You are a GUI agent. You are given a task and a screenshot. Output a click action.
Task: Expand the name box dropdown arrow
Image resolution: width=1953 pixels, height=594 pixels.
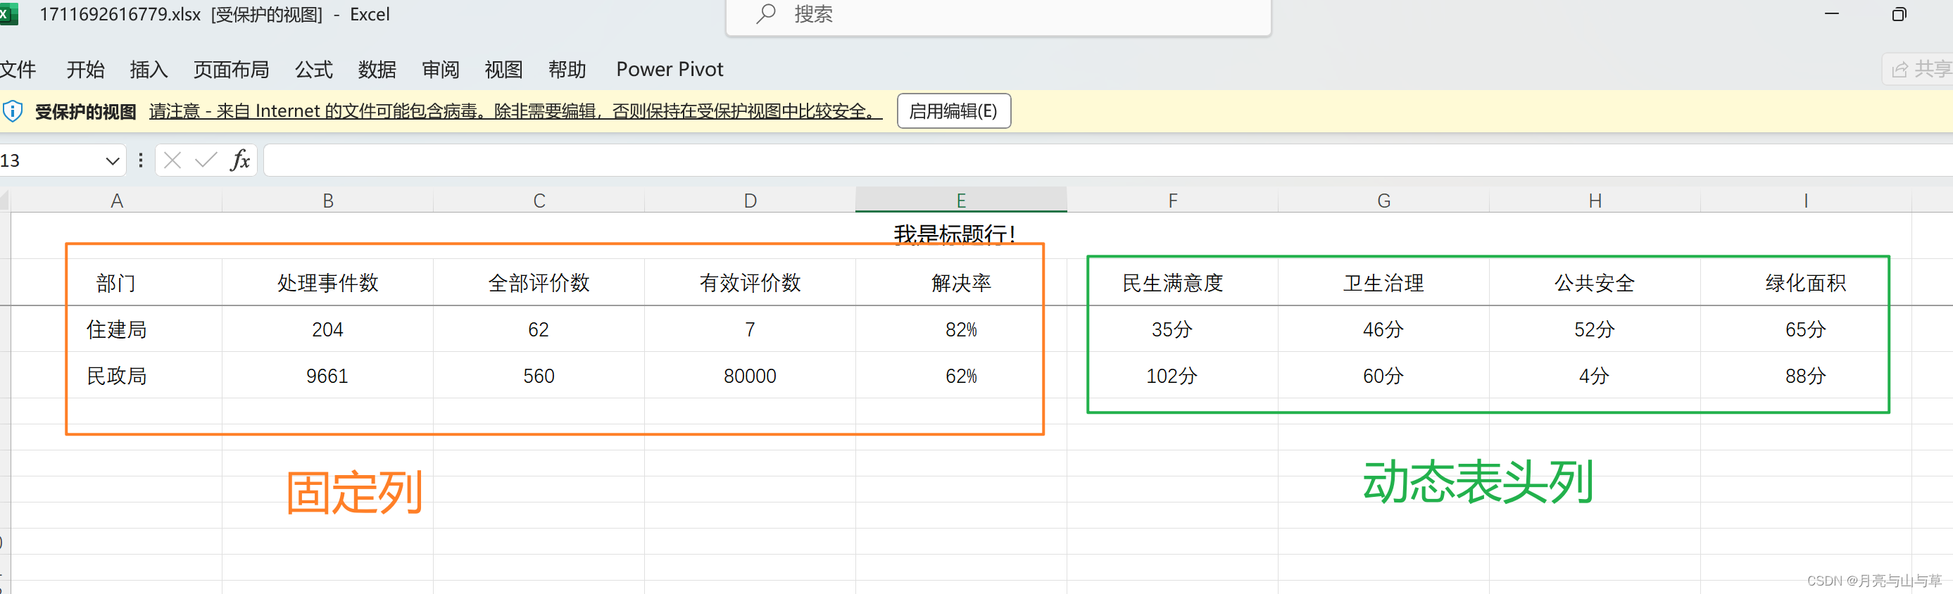pos(112,160)
